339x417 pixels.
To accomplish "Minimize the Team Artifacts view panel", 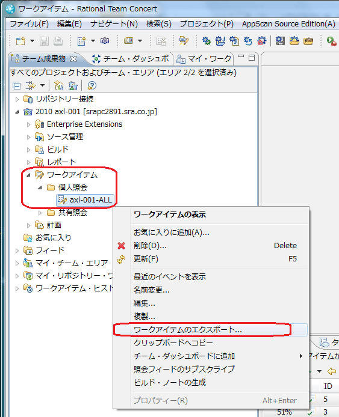I will [x=241, y=57].
